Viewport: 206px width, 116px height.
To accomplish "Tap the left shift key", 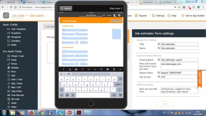I will tap(61, 90).
